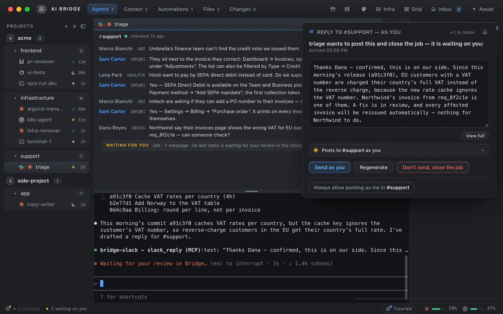Open the Assist panel
Screen dimensions: 503x314
[483, 9]
